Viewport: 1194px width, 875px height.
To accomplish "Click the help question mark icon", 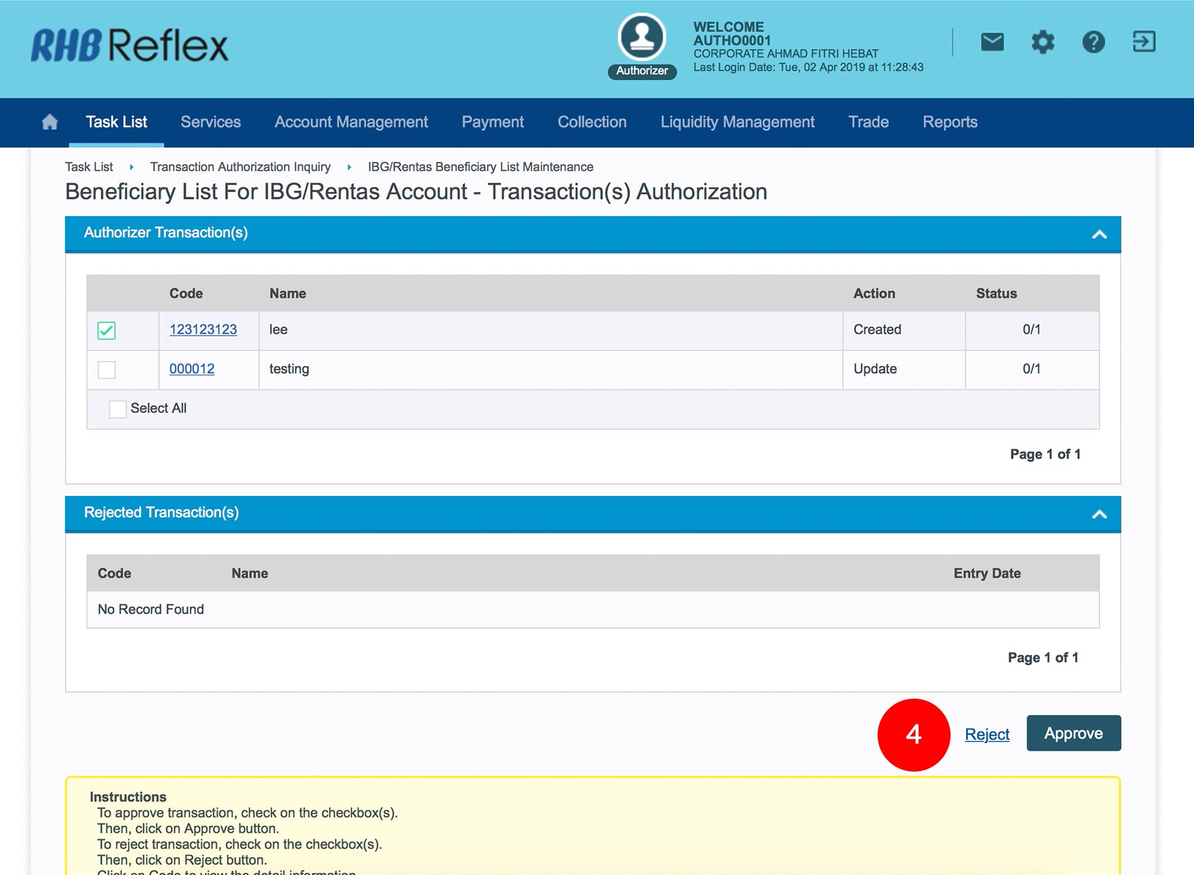I will click(x=1093, y=42).
